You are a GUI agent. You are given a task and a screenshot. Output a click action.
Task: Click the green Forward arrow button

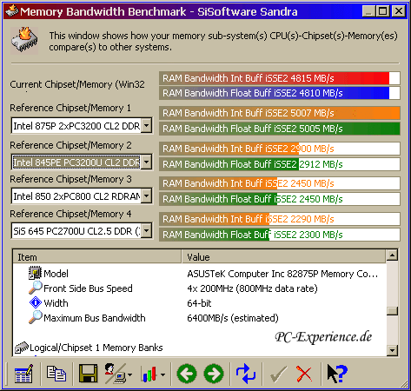pyautogui.click(x=214, y=374)
